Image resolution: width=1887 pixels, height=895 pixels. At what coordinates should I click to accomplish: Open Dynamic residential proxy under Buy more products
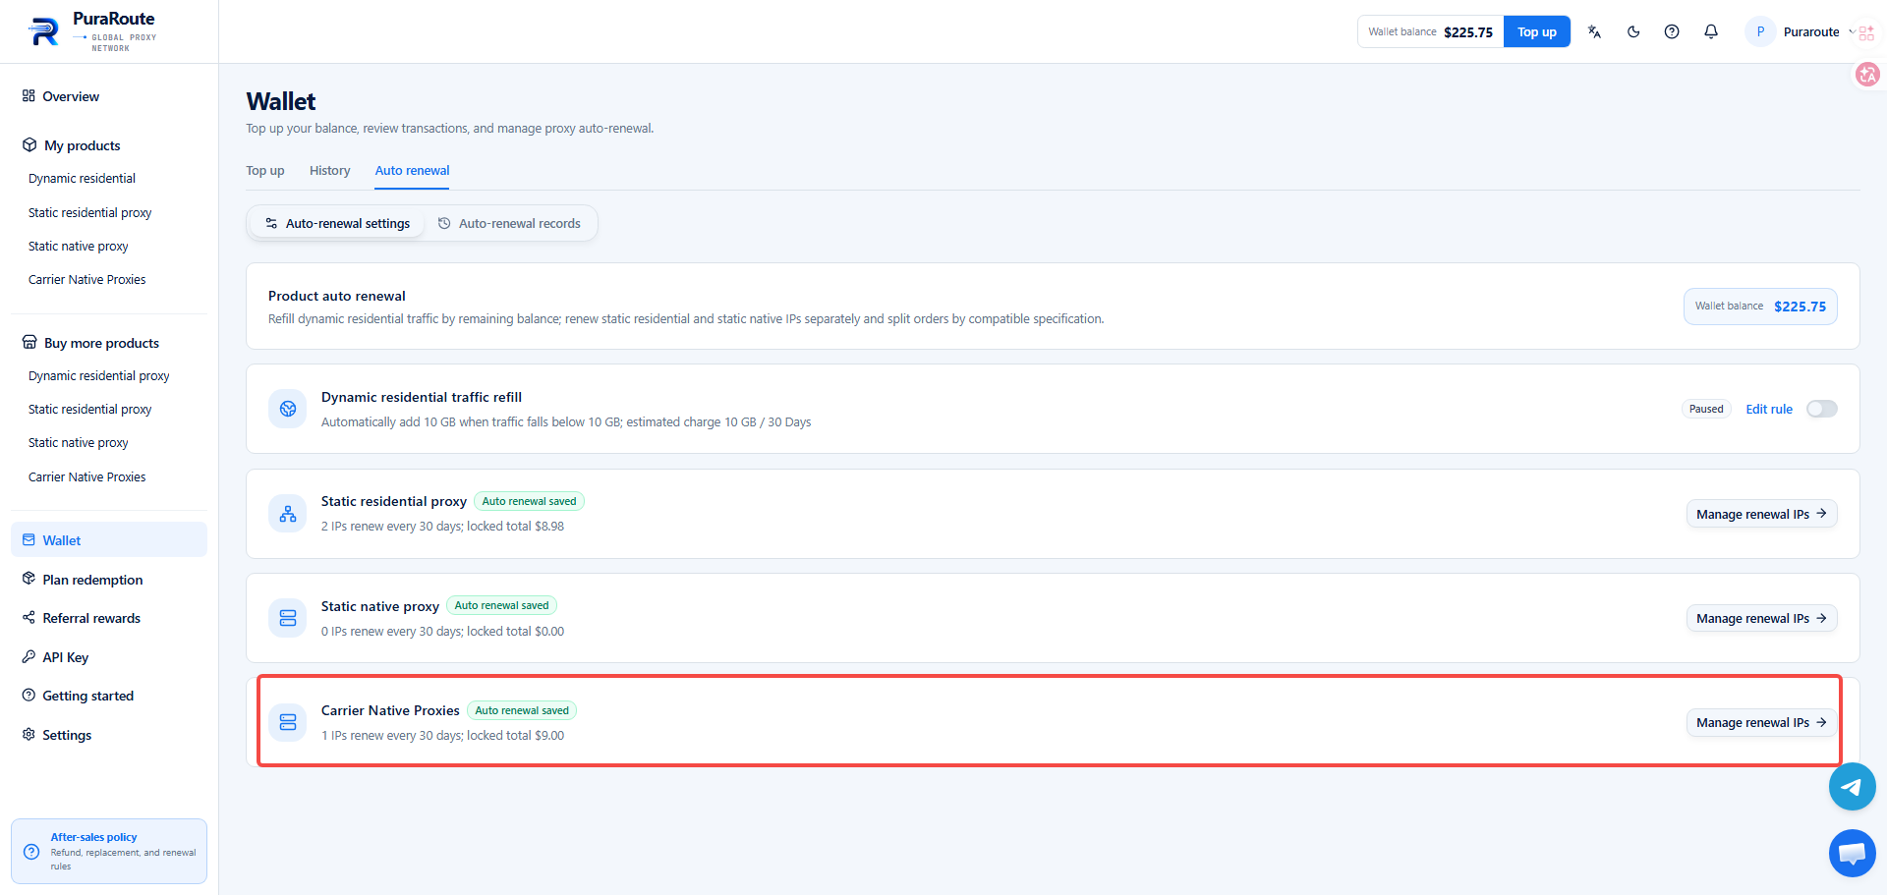pyautogui.click(x=98, y=376)
